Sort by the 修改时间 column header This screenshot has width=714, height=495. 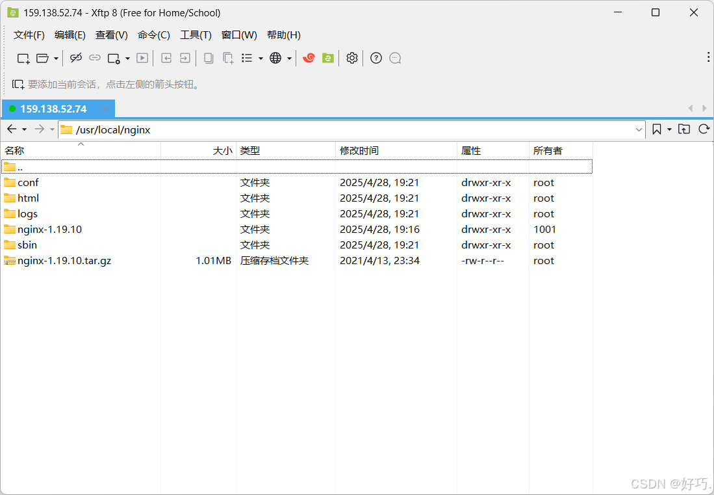tap(396, 151)
